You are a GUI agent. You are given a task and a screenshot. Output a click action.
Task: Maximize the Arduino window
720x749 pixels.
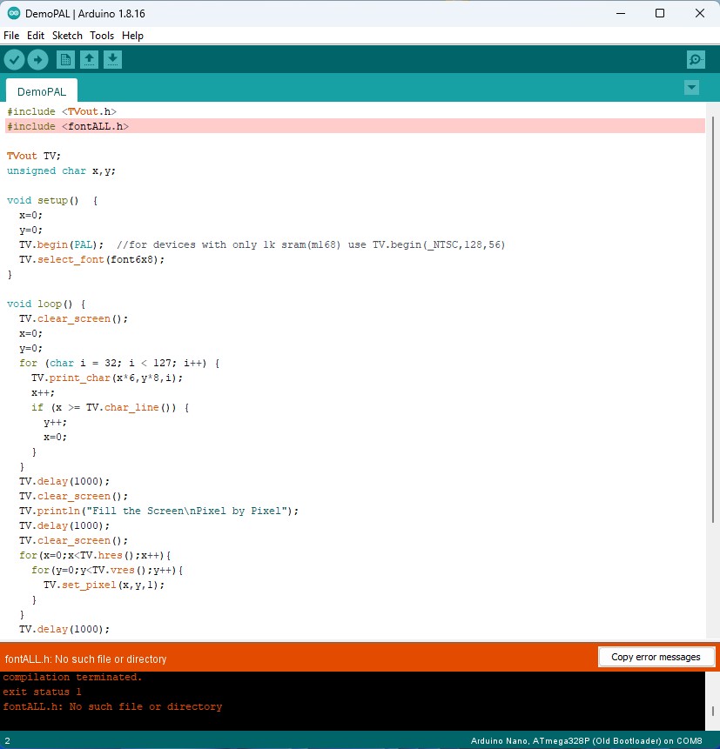660,13
